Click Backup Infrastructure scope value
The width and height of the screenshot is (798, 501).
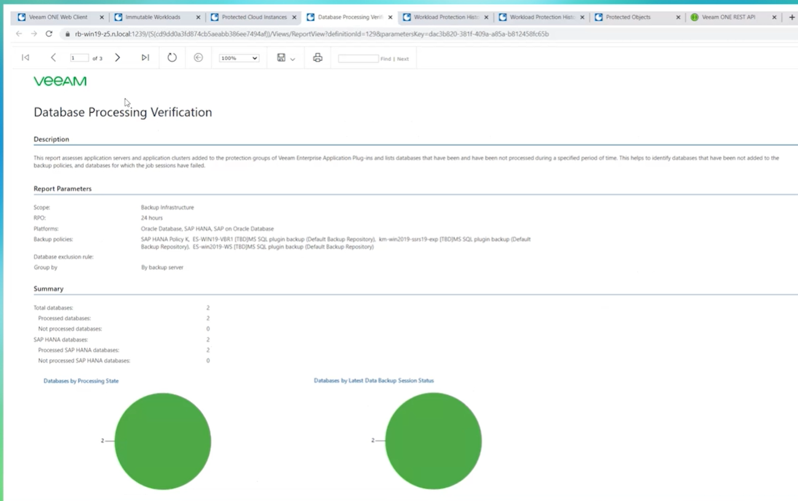pos(167,208)
